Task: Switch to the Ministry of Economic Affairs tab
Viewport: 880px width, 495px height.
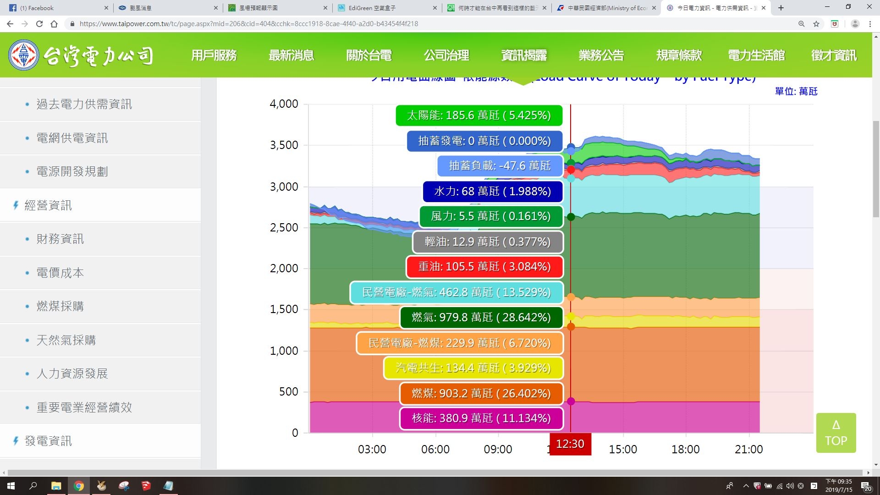Action: 606,8
